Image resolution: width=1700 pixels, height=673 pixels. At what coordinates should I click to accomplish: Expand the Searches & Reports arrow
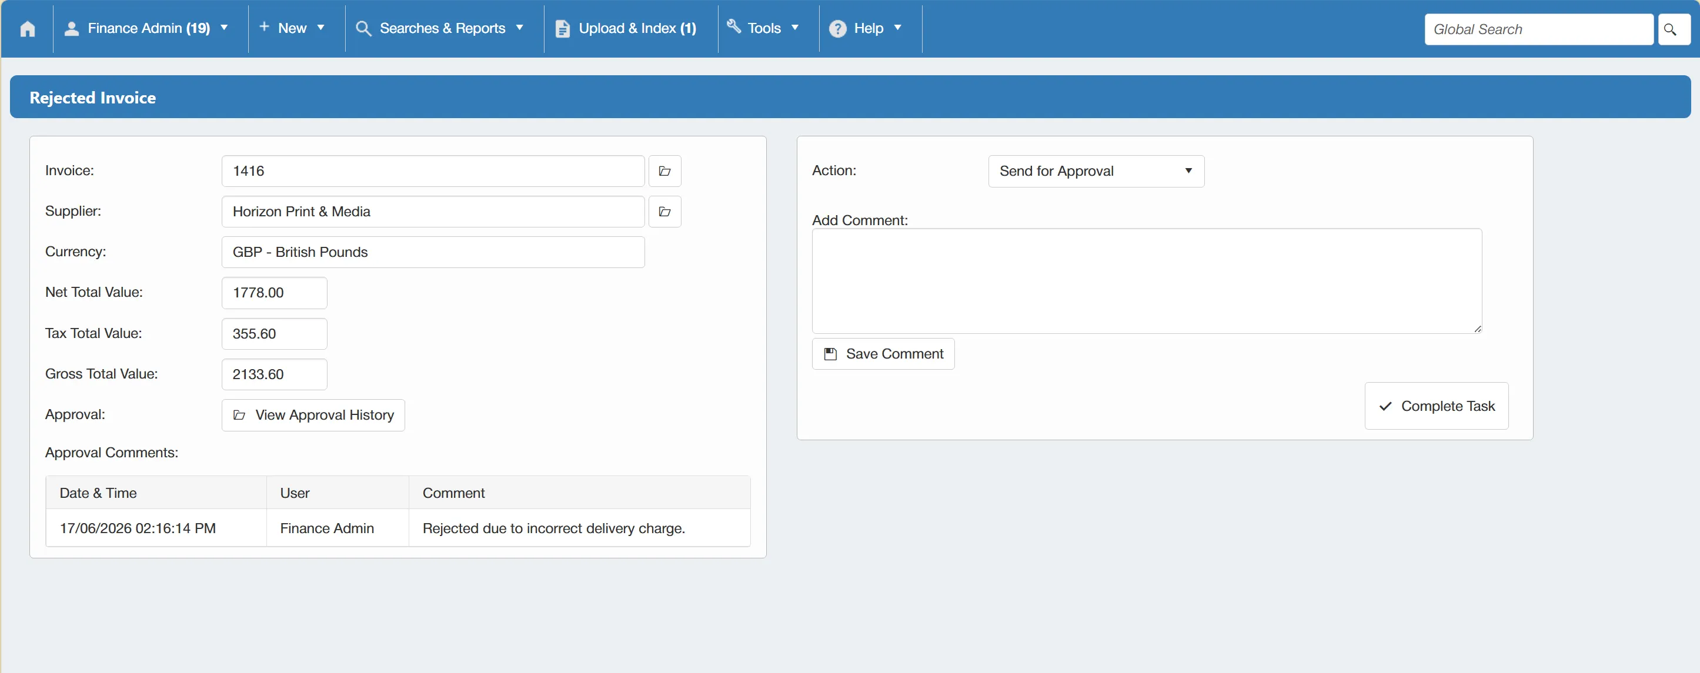pyautogui.click(x=519, y=28)
